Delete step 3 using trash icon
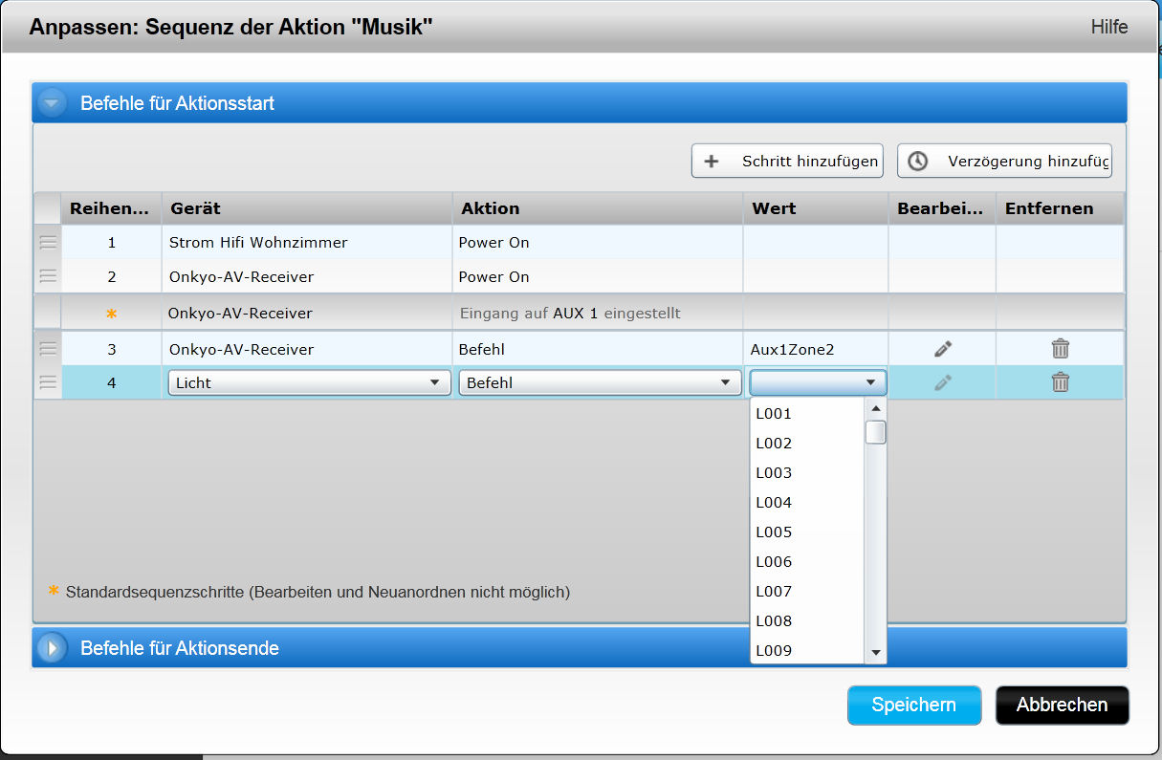The width and height of the screenshot is (1162, 760). [1060, 349]
